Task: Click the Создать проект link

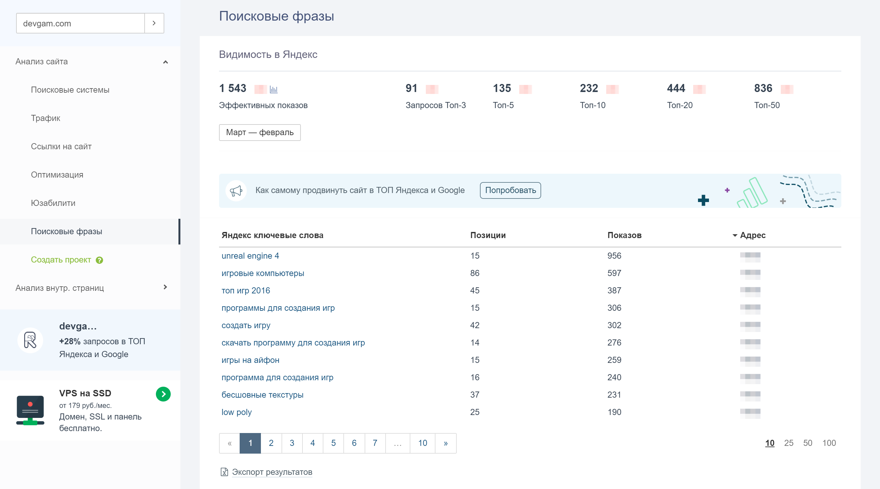Action: point(61,260)
